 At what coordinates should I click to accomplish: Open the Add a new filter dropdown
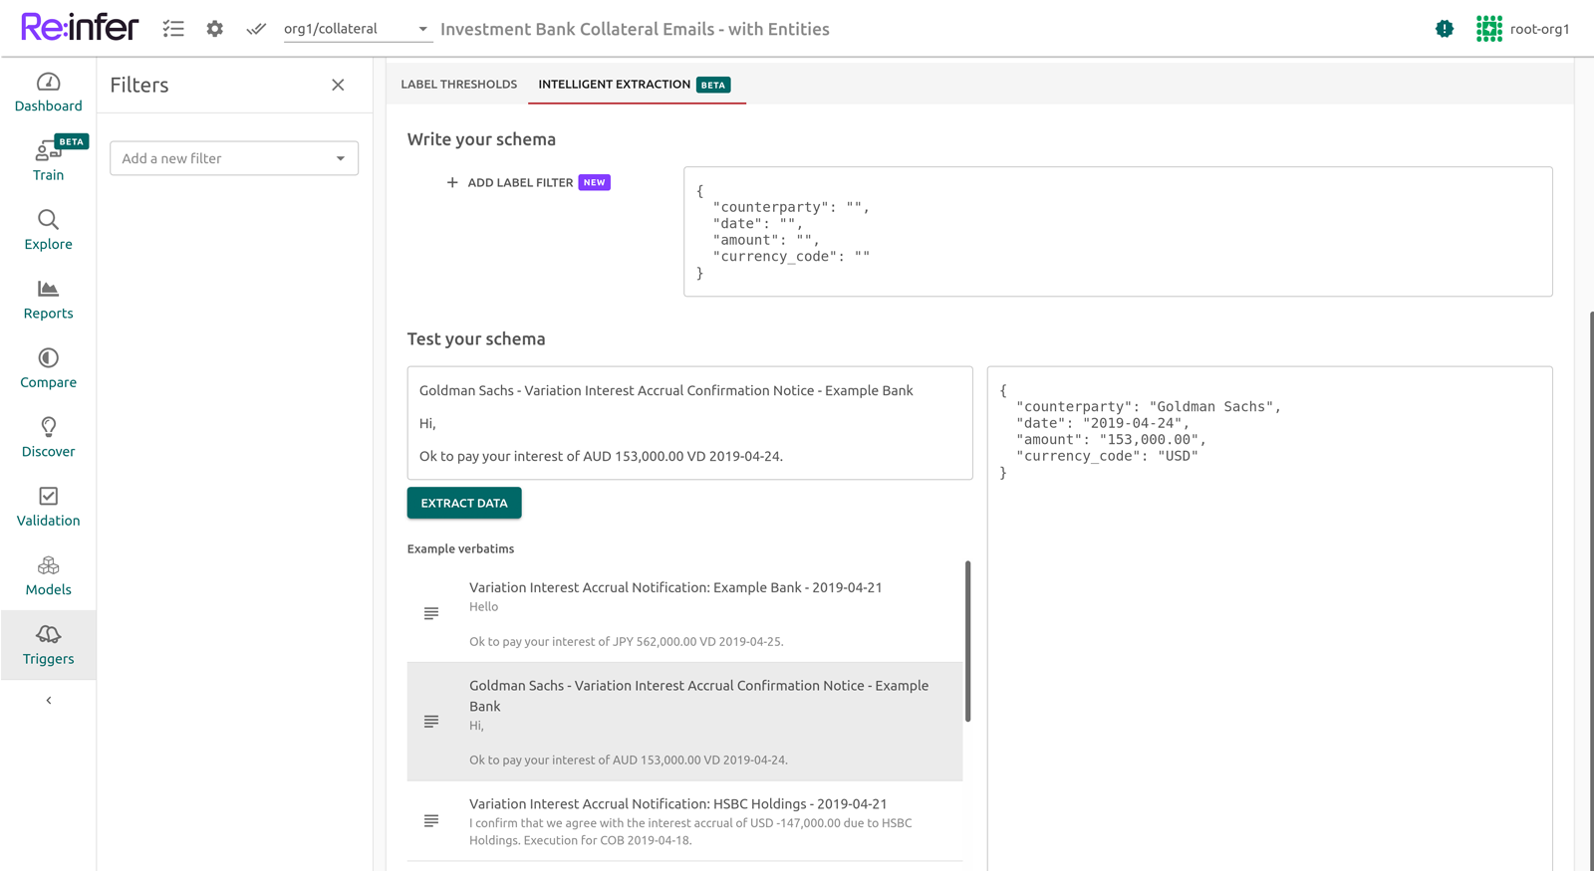point(234,158)
